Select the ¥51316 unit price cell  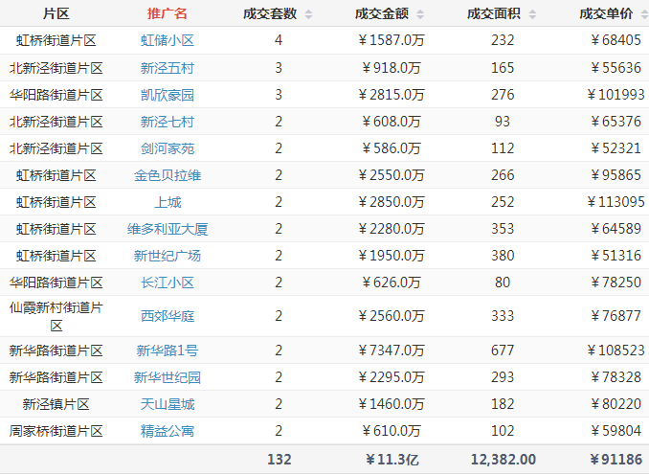615,256
